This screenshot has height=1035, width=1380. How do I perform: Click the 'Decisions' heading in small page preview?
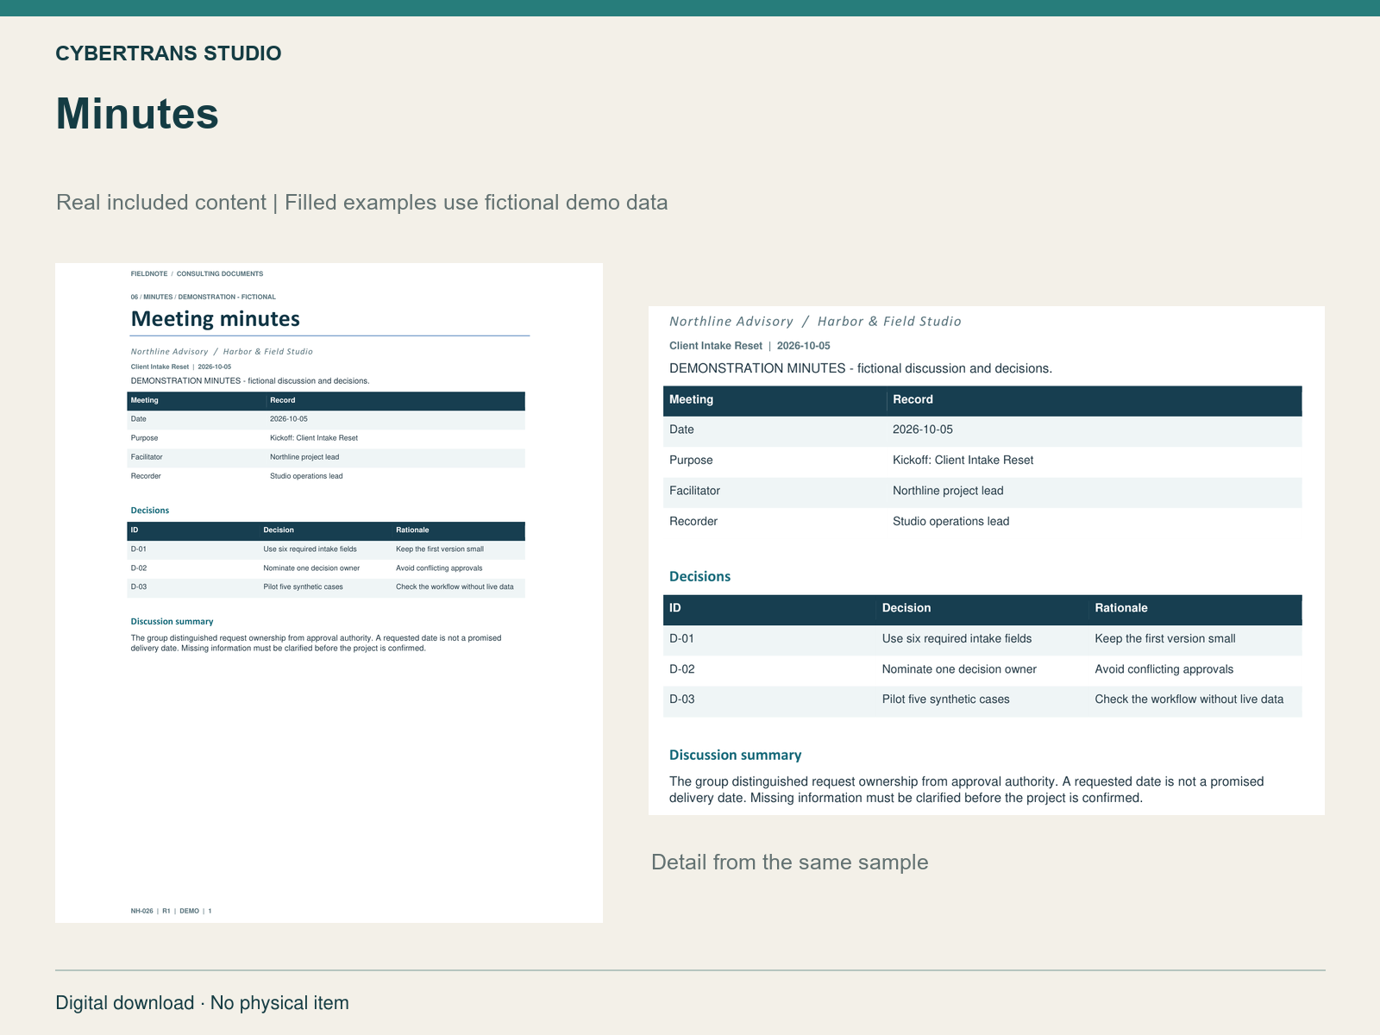(x=150, y=511)
